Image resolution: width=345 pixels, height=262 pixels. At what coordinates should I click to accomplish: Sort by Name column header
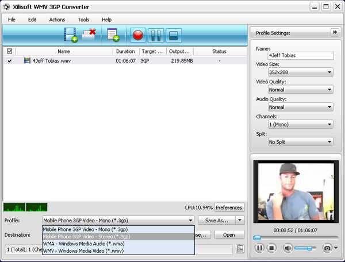pyautogui.click(x=64, y=51)
